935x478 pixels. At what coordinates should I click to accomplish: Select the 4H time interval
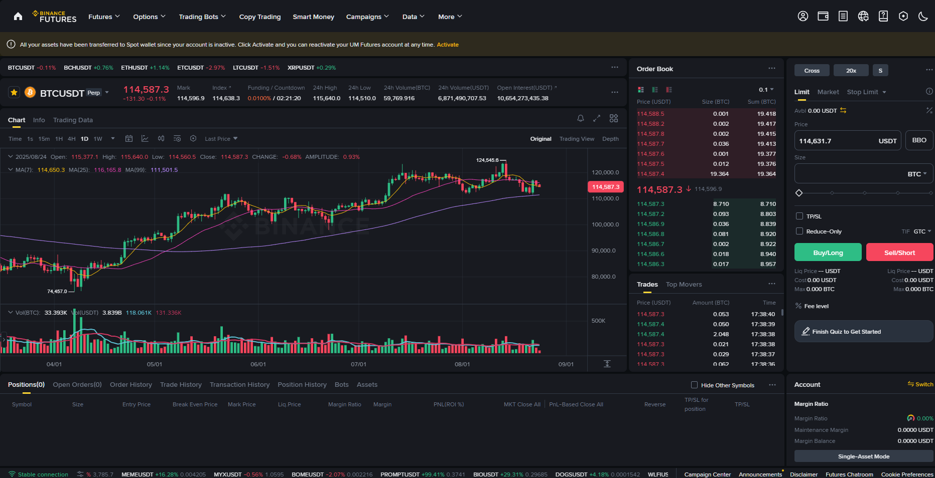pos(72,139)
